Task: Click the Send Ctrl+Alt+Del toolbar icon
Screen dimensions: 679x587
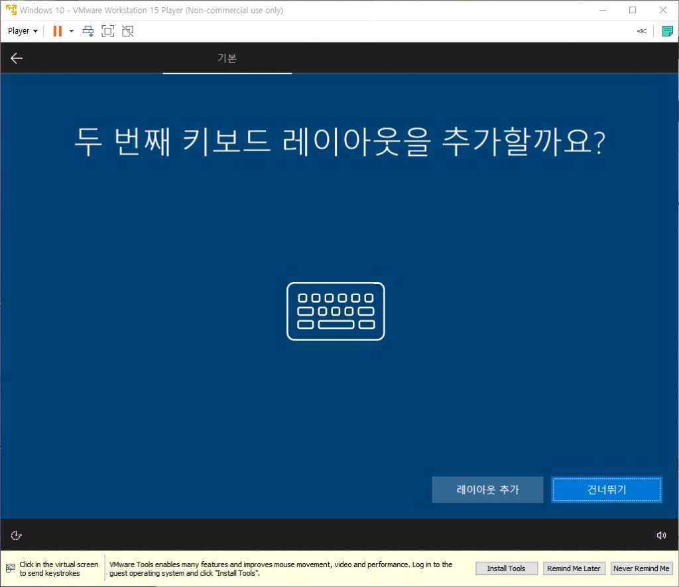Action: pos(88,31)
